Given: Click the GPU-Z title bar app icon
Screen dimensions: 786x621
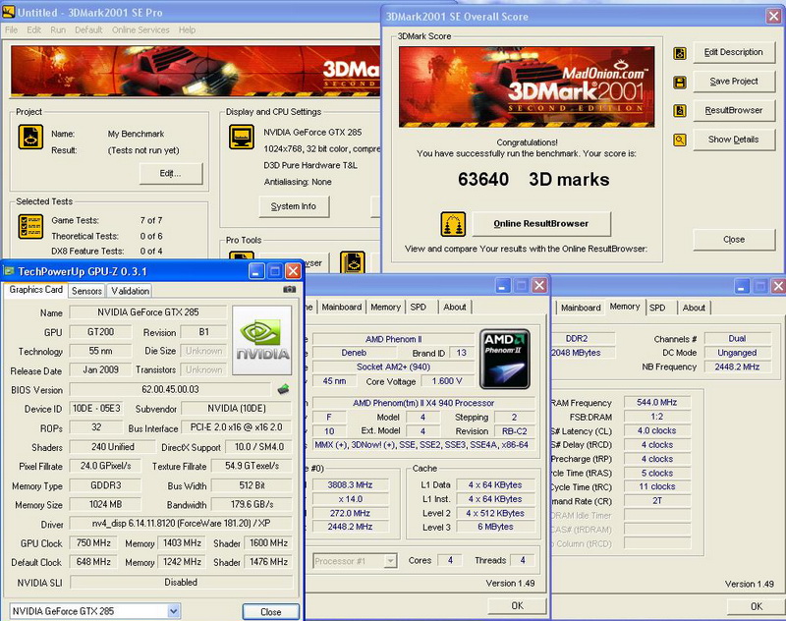Looking at the screenshot, I should [x=9, y=271].
